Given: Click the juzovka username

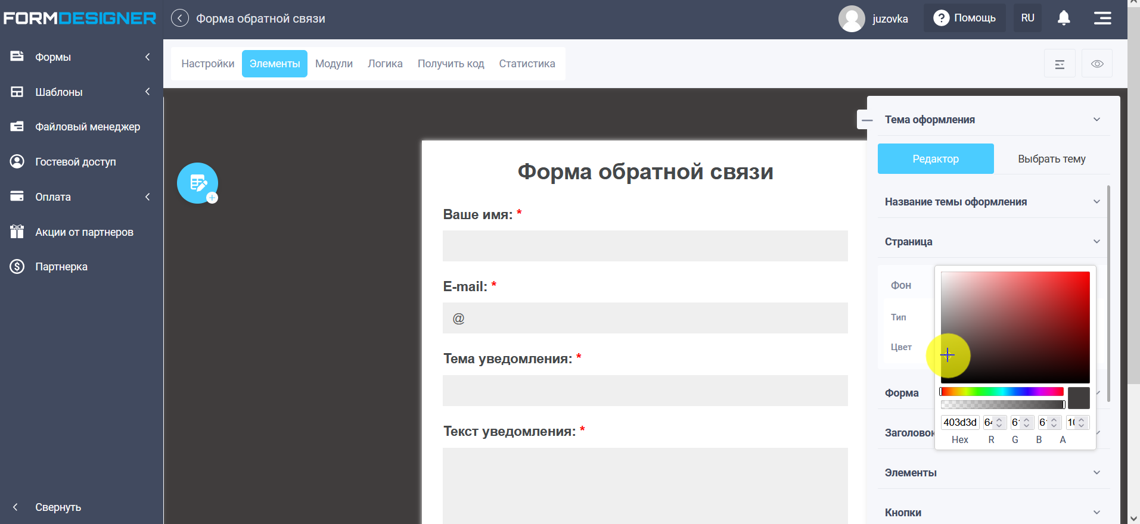Looking at the screenshot, I should pyautogui.click(x=890, y=19).
